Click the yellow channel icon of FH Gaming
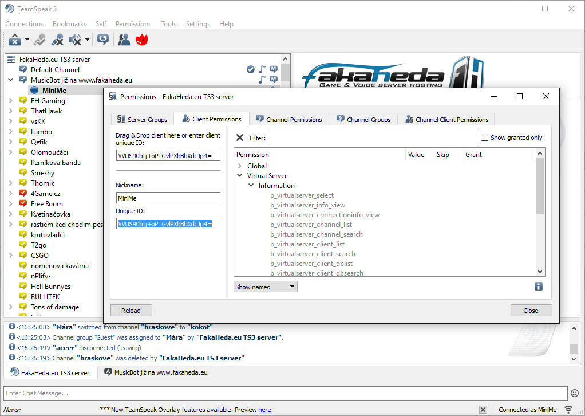Screen dimensions: 585x416 tap(23, 100)
